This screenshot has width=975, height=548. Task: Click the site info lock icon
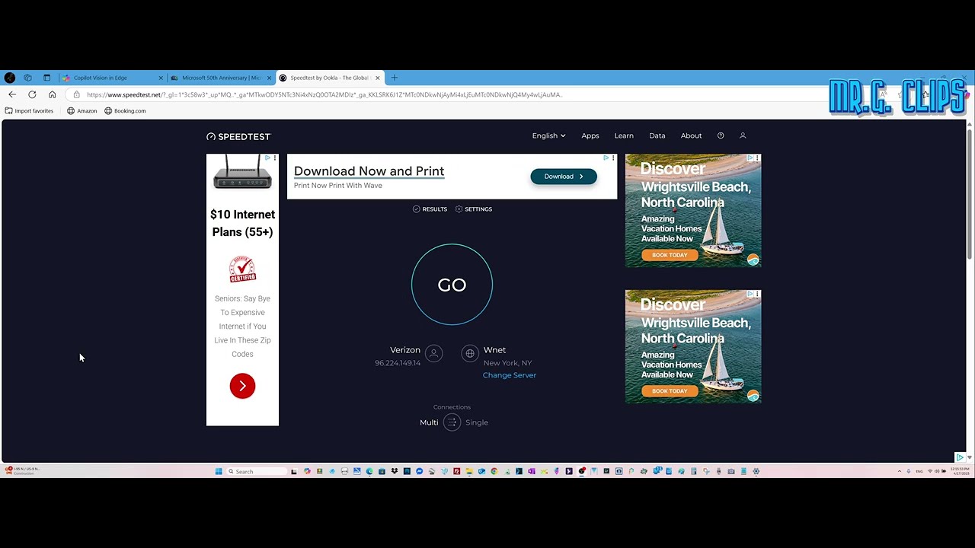[76, 94]
